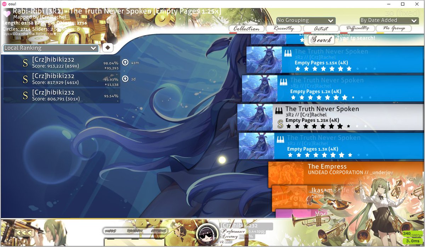Switch to the Difficulty tab
This screenshot has height=247, width=425.
pos(357,28)
